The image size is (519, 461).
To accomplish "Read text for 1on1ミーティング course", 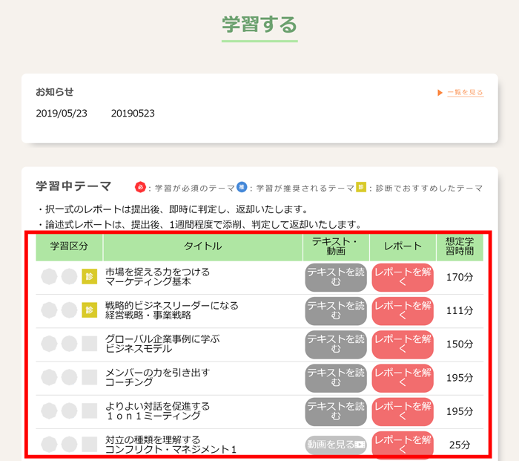I will 336,411.
